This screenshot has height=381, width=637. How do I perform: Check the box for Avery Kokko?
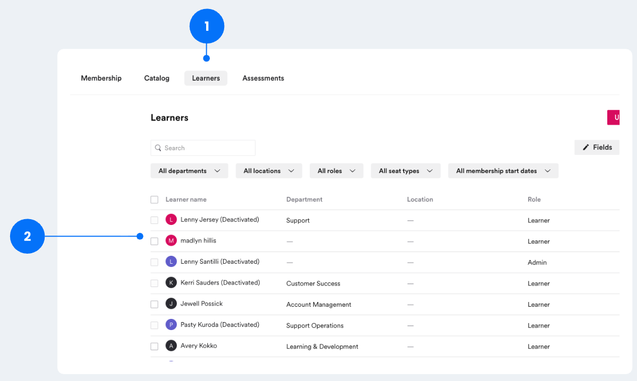pyautogui.click(x=155, y=347)
